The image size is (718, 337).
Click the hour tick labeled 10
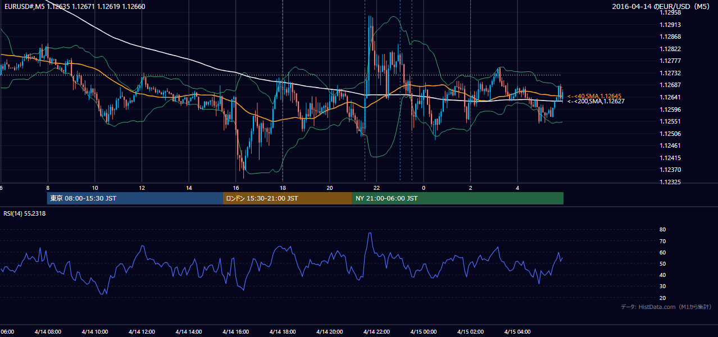pos(95,188)
